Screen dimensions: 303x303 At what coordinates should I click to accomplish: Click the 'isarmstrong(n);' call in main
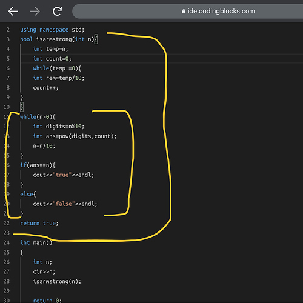[x=57, y=281]
